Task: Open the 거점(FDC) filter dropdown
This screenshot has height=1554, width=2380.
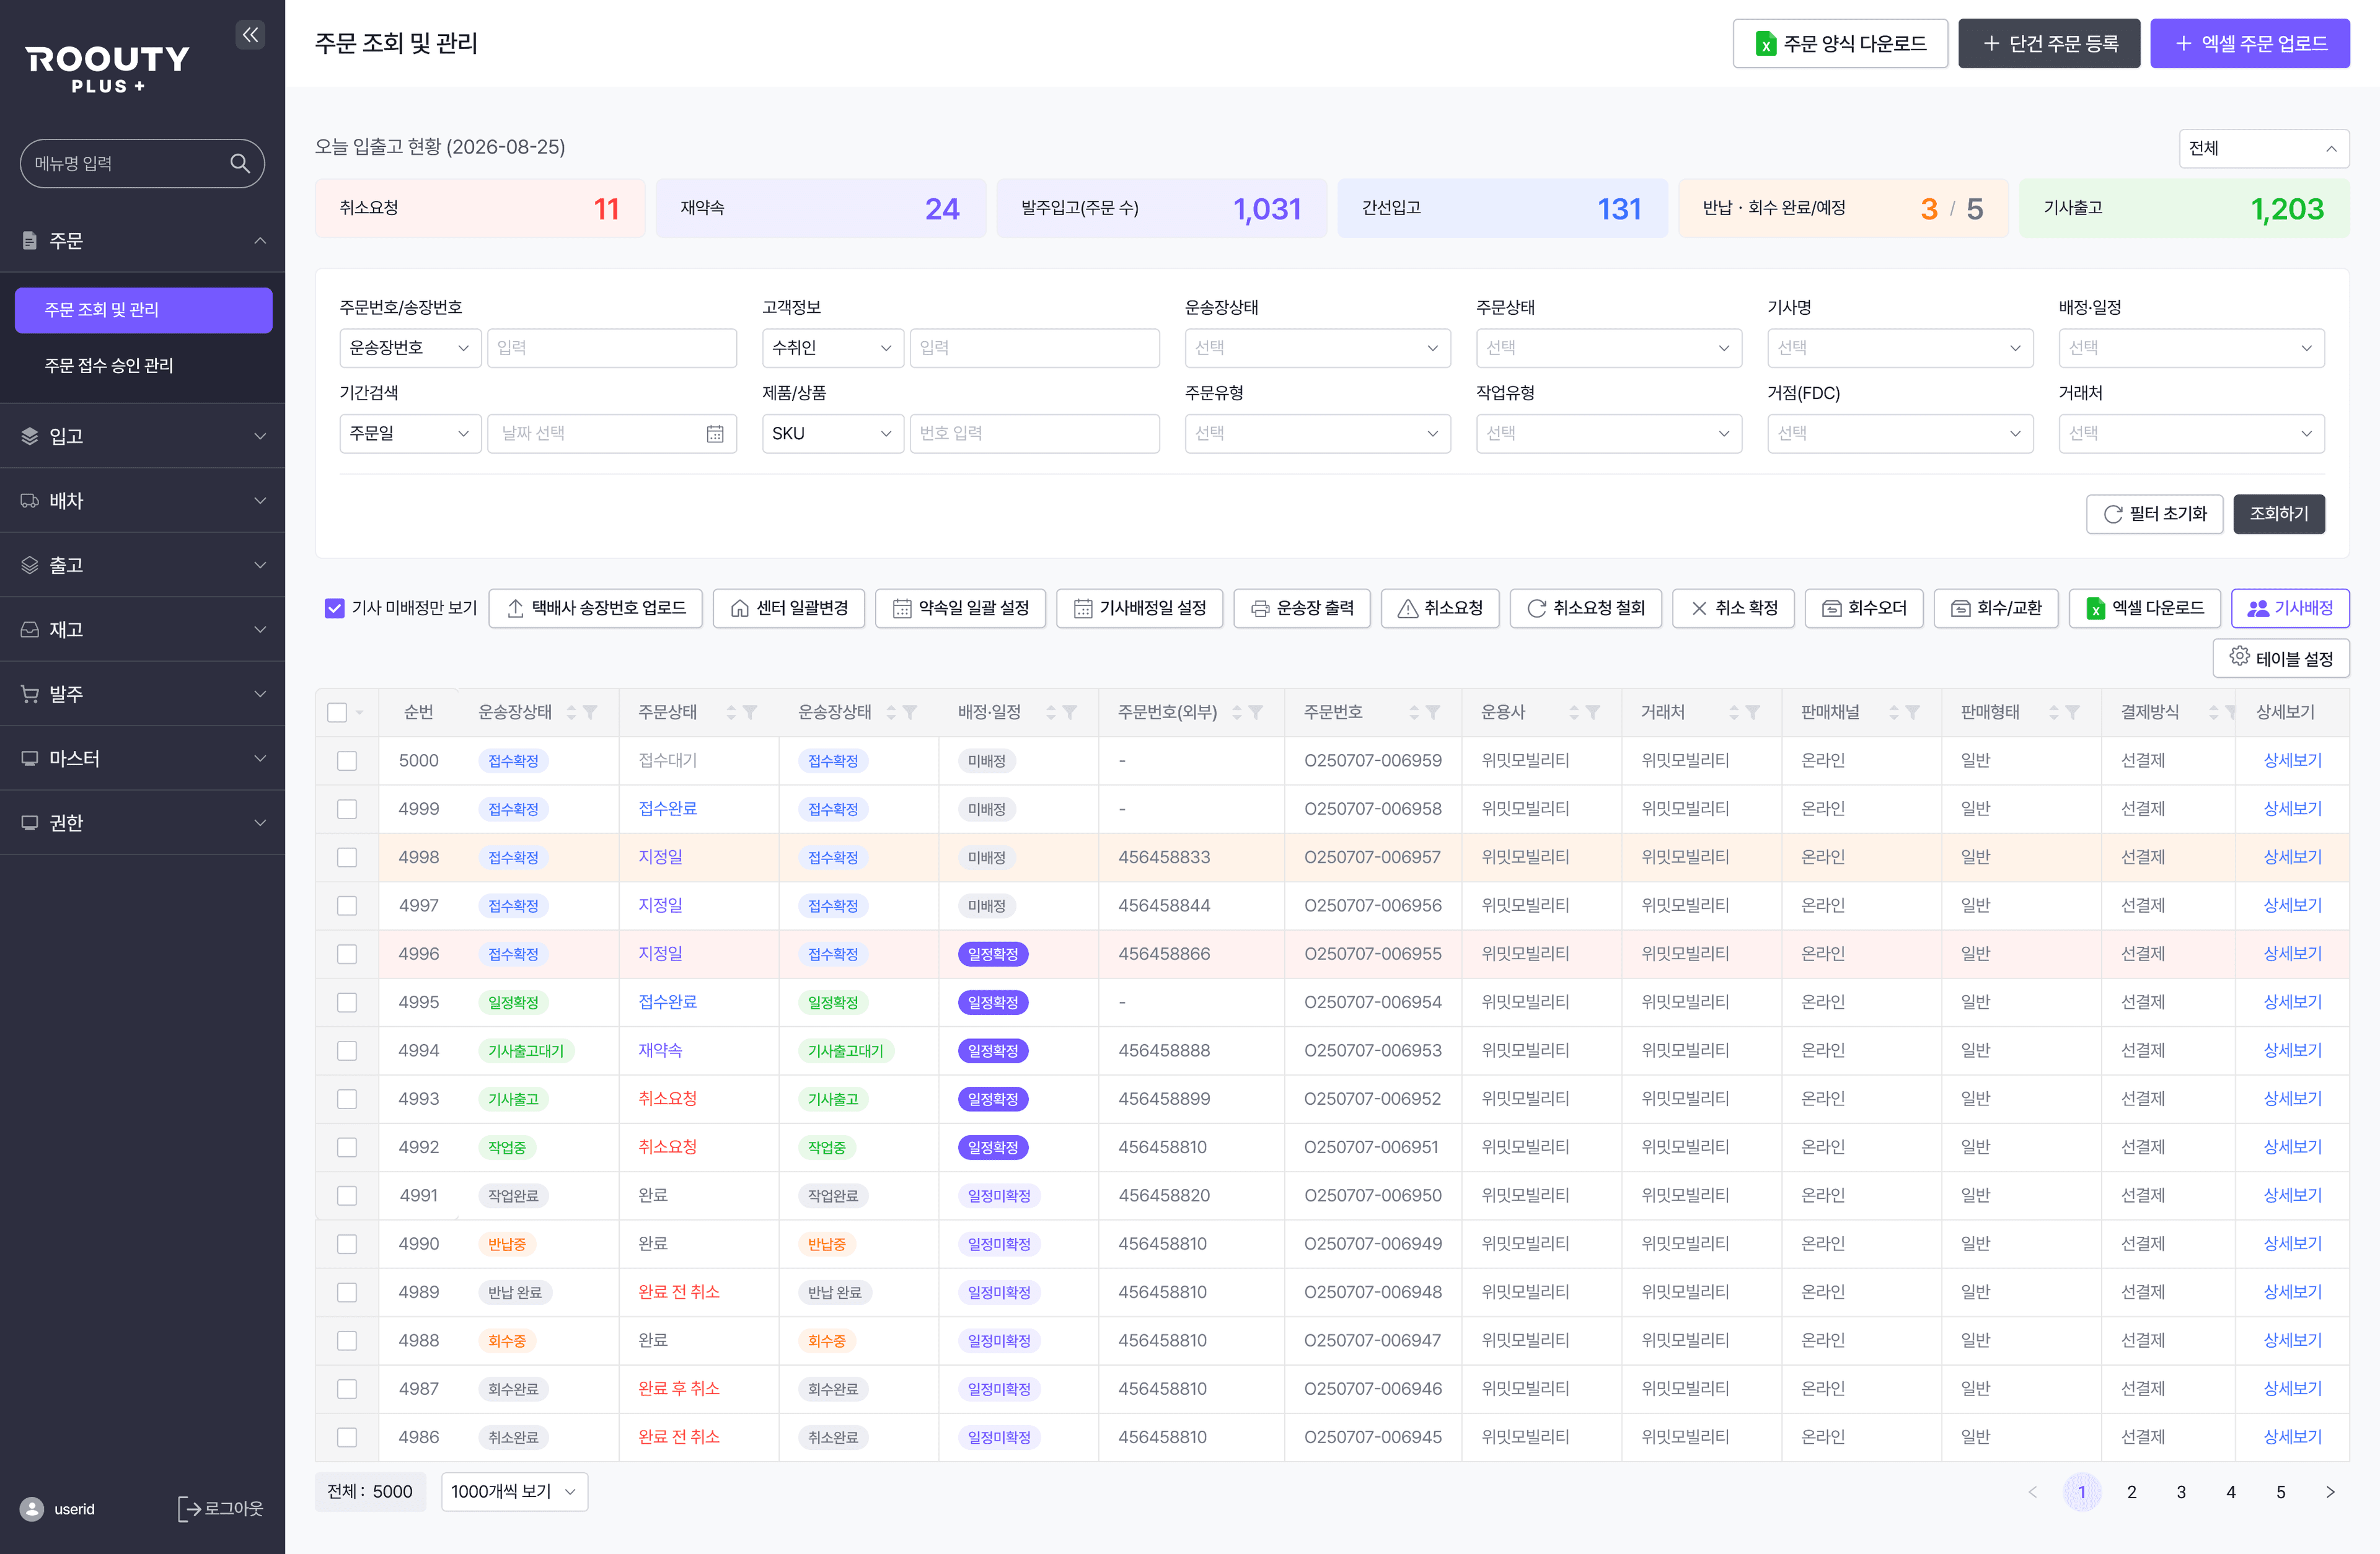Action: click(1899, 433)
